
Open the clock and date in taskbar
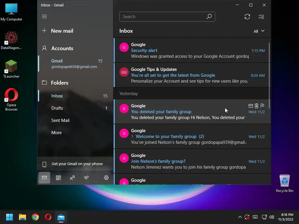[286, 217]
